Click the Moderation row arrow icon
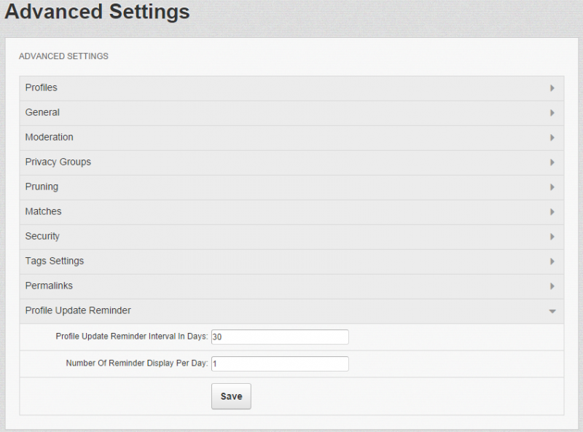The image size is (583, 432). pyautogui.click(x=552, y=138)
